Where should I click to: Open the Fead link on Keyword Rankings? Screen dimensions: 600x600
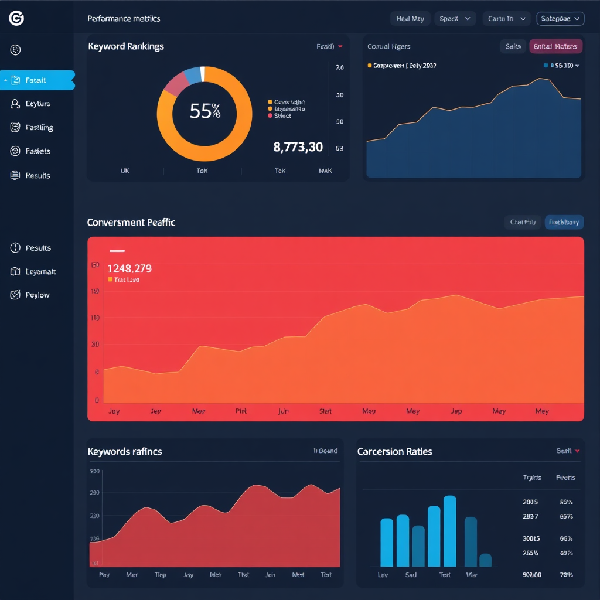click(x=326, y=46)
